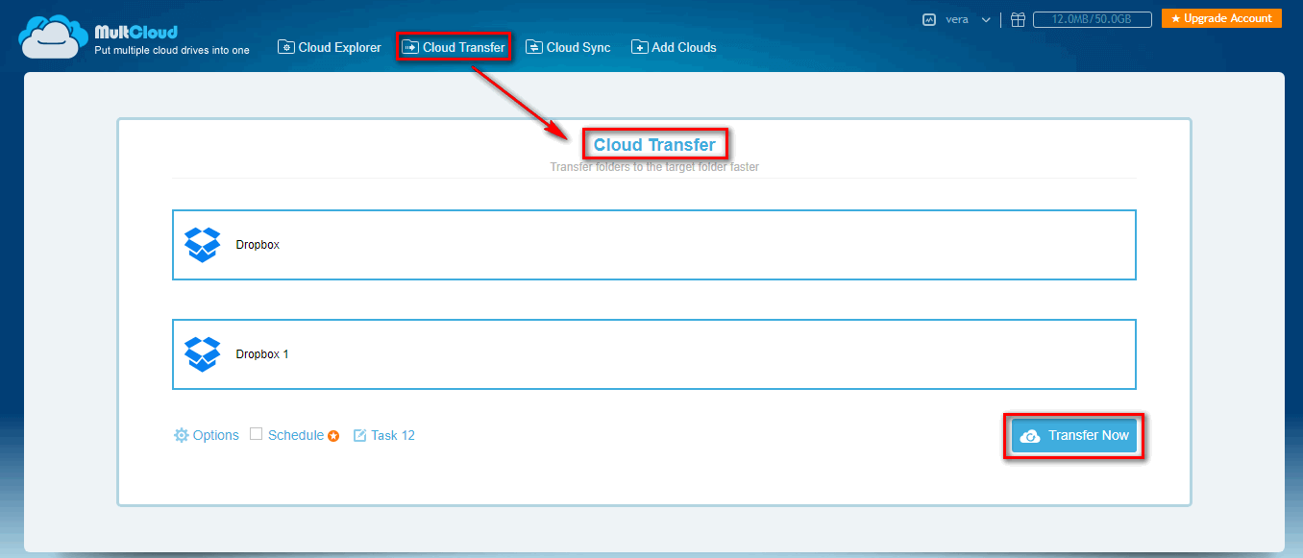Select the Dropbox source folder box
Viewport: 1303px width, 558px height.
pyautogui.click(x=654, y=245)
